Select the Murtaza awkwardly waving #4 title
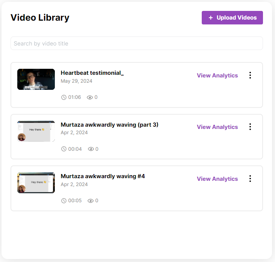275x262 pixels. (x=103, y=176)
